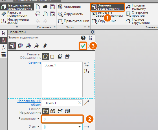Expand the toolset list chevron
The height and width of the screenshot is (130, 158).
coord(17,27)
